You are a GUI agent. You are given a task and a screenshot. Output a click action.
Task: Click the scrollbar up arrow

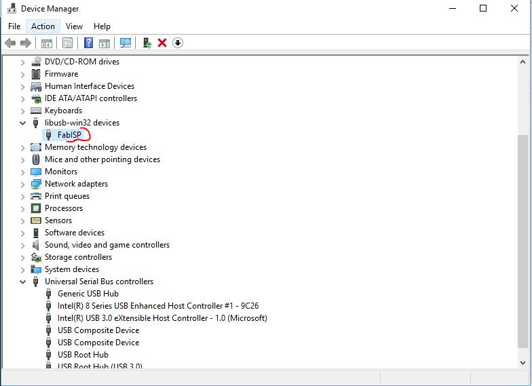[522, 62]
